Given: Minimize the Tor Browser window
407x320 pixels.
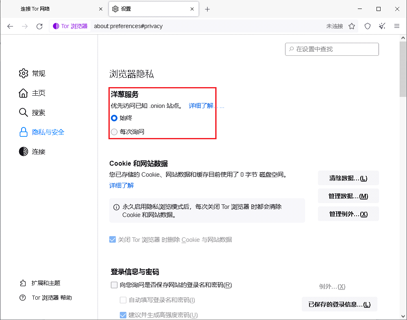Looking at the screenshot, I should click(x=360, y=9).
